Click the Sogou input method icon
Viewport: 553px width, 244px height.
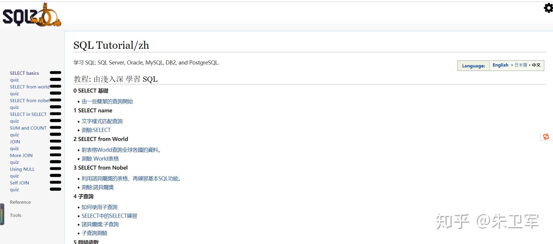(x=546, y=137)
